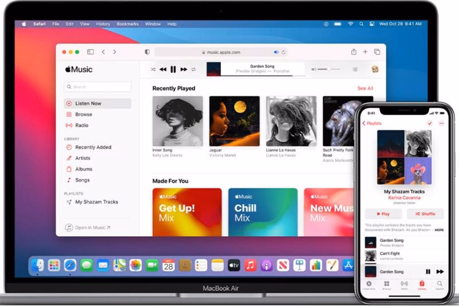
Task: Open the Chill Mix card
Action: pos(263,212)
